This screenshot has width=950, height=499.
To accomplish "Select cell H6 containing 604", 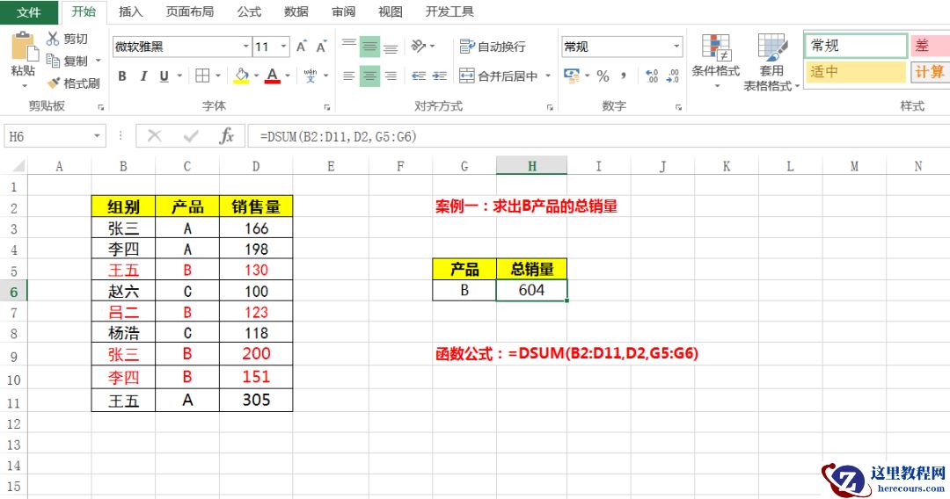I will (x=531, y=290).
